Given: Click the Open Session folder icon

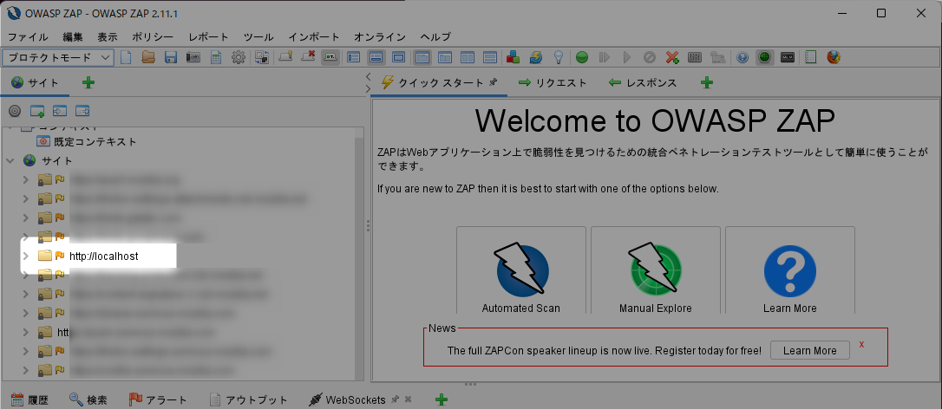Looking at the screenshot, I should point(147,58).
